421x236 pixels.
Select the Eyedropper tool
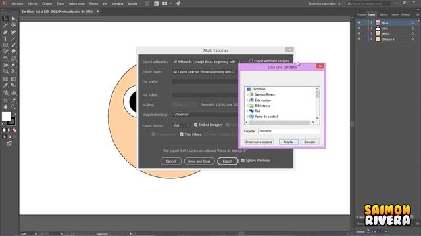5,86
